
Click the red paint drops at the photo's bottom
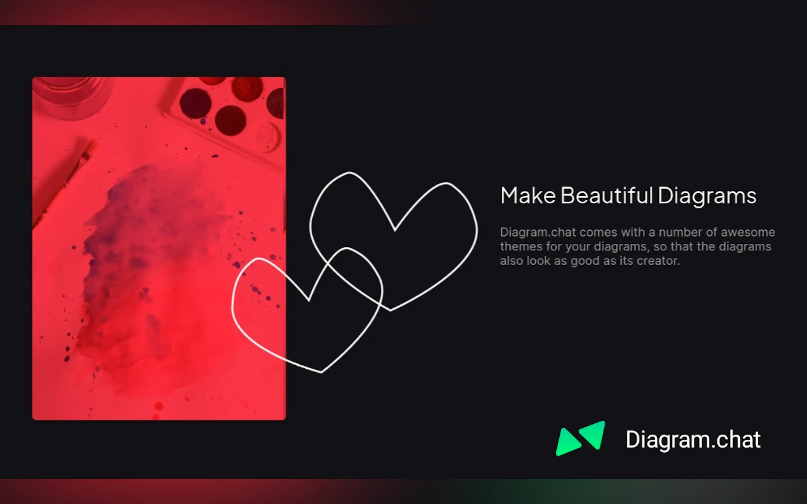point(158,410)
